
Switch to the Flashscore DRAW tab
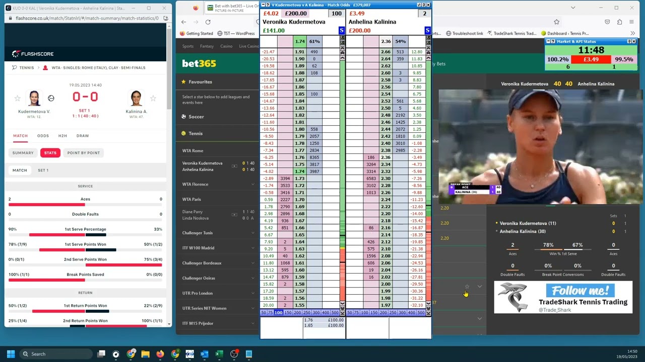[83, 136]
